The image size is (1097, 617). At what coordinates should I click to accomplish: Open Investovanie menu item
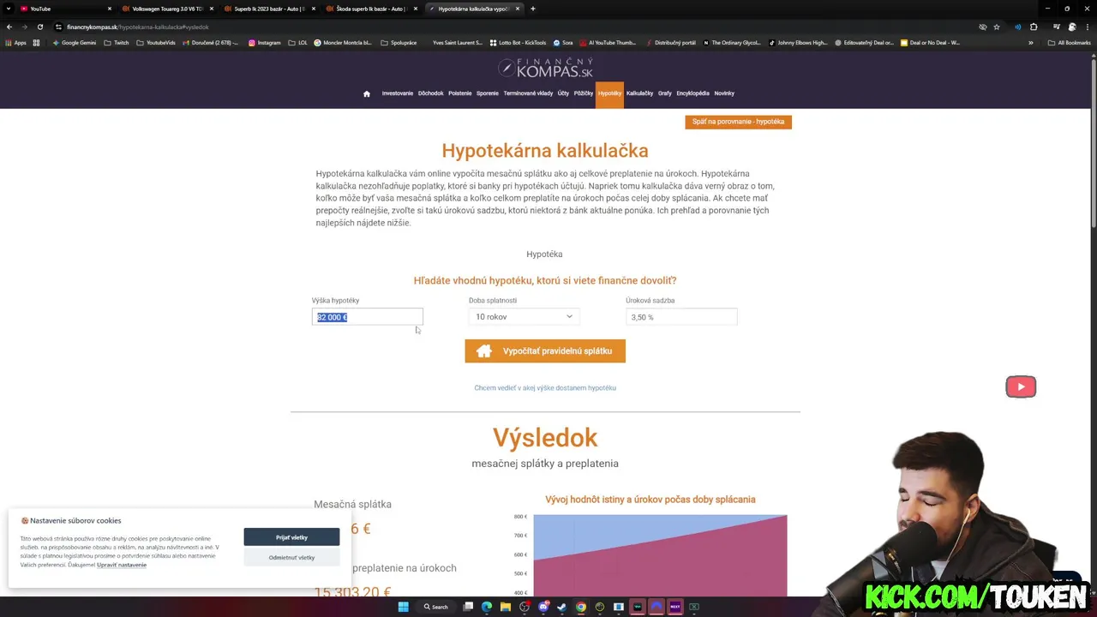coord(398,93)
